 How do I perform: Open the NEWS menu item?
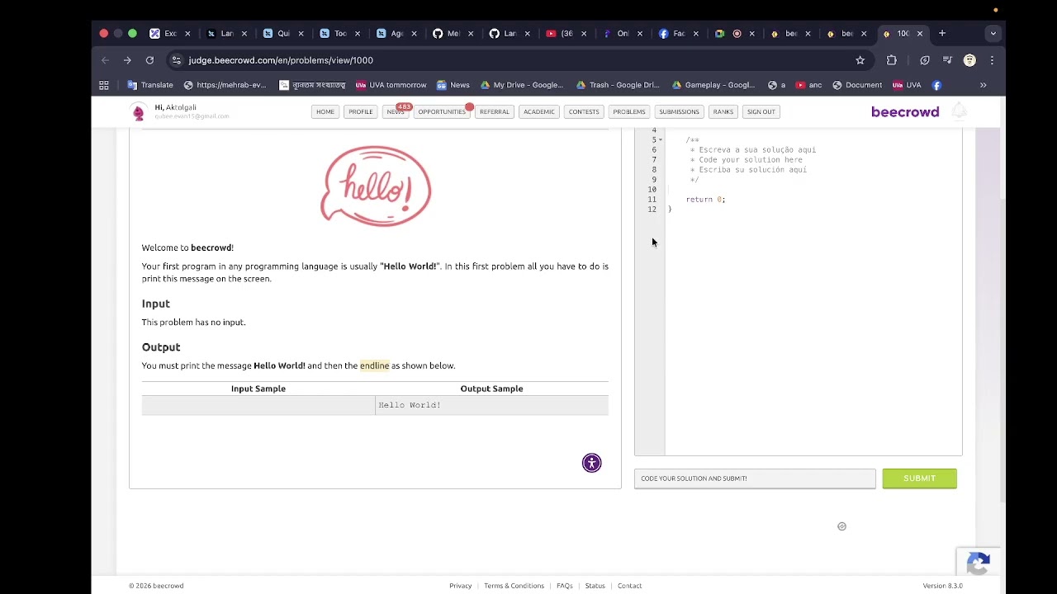[396, 112]
